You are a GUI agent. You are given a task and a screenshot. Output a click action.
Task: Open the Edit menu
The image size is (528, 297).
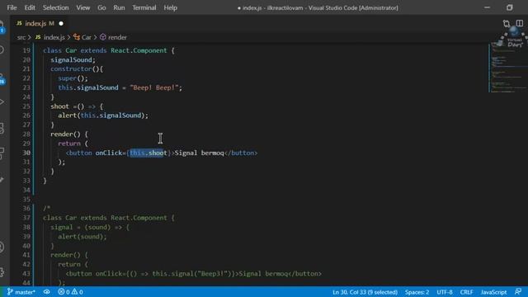point(30,7)
